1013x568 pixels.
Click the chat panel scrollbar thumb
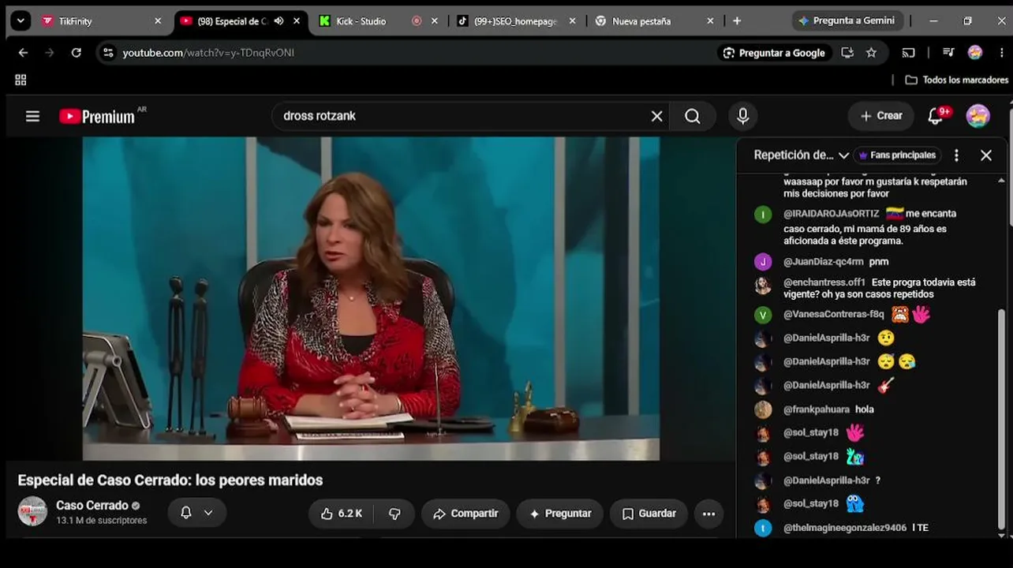[x=1002, y=418]
